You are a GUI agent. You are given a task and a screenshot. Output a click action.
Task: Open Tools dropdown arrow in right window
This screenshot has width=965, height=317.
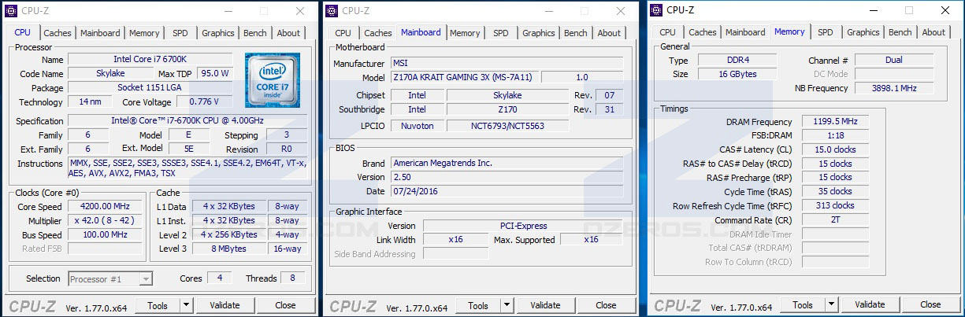(x=831, y=304)
